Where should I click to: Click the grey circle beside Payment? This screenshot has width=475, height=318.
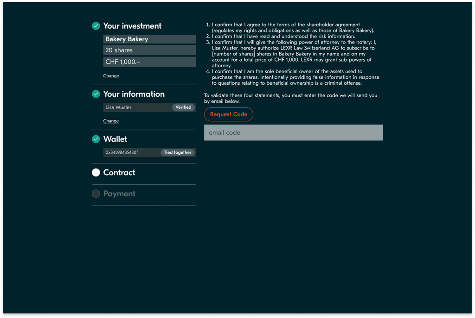point(96,194)
